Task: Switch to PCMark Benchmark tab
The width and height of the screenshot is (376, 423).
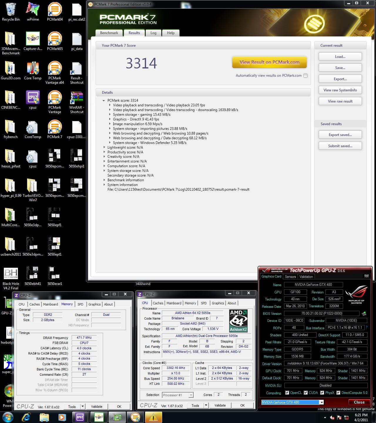Action: click(109, 33)
